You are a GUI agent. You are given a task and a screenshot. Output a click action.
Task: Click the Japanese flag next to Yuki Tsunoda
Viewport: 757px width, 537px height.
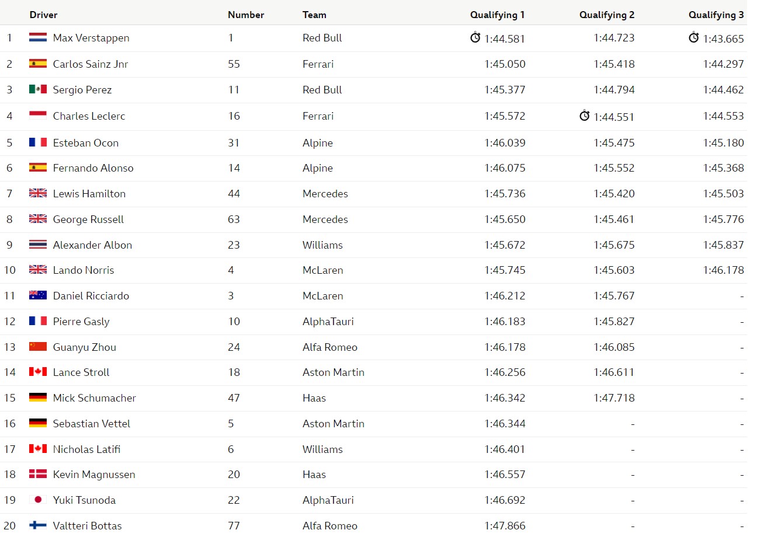coord(38,500)
